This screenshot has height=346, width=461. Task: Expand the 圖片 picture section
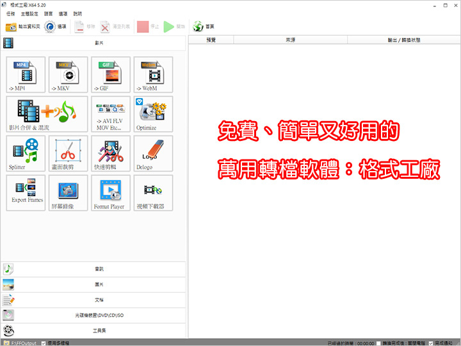click(x=93, y=284)
